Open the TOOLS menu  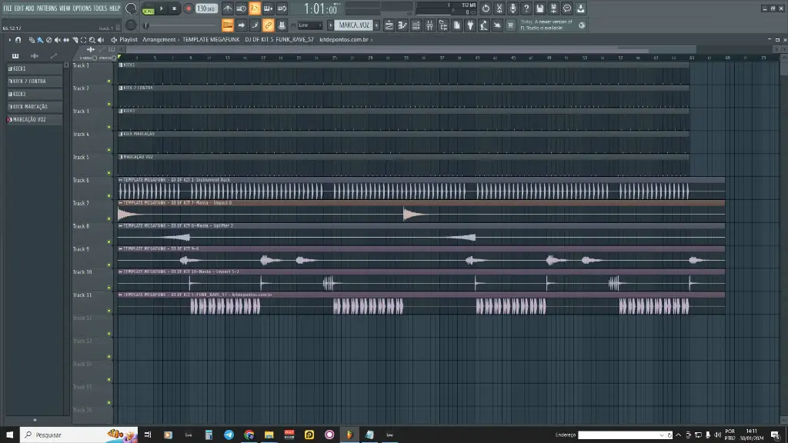pos(100,8)
